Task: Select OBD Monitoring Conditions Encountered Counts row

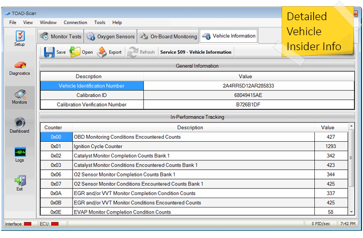Action: [x=194, y=137]
